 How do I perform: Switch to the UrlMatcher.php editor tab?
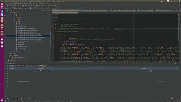[x=96, y=10]
